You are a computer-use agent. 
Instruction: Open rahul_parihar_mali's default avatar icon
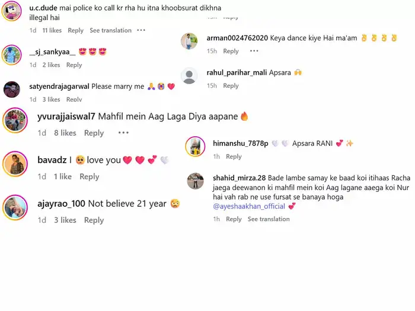click(x=189, y=76)
